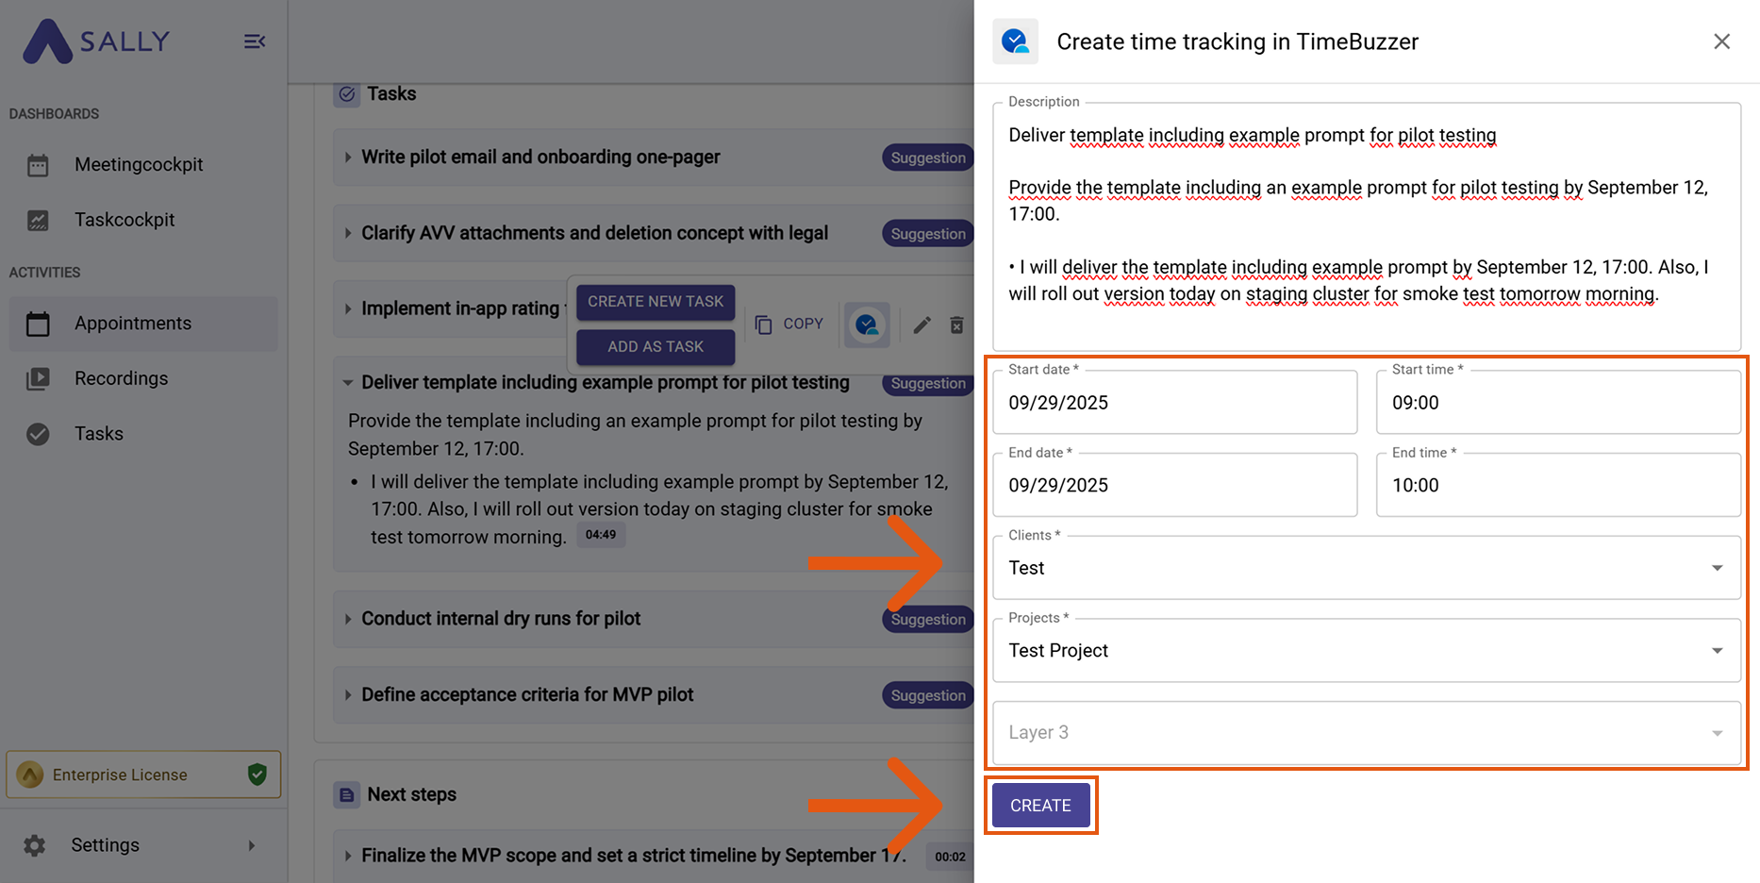Edit the End time field

(x=1558, y=485)
